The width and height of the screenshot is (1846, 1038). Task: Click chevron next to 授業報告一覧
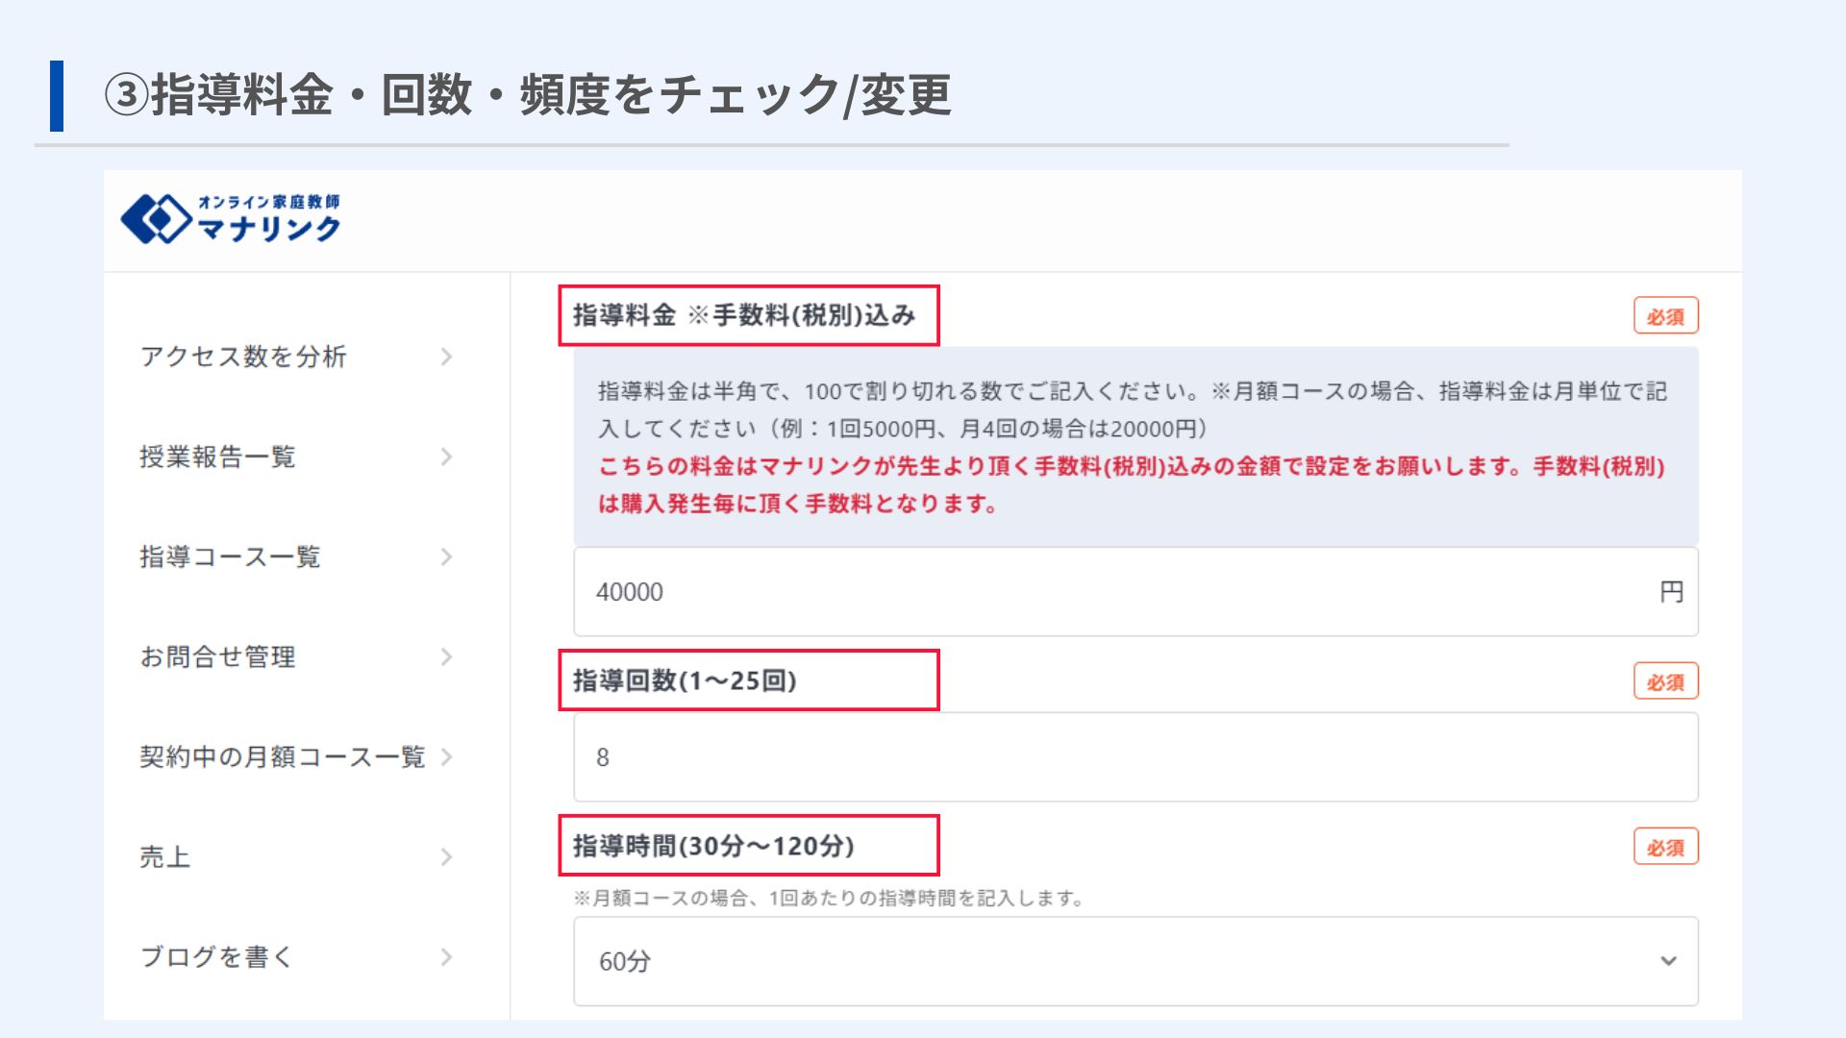(x=446, y=457)
